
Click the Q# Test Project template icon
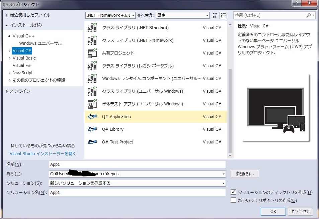[92, 142]
